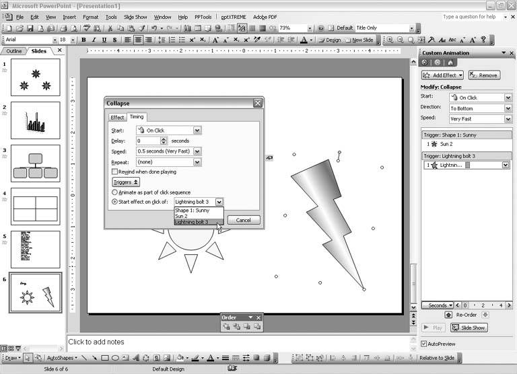Switch to the Effect tab
The height and width of the screenshot is (374, 517).
point(117,117)
